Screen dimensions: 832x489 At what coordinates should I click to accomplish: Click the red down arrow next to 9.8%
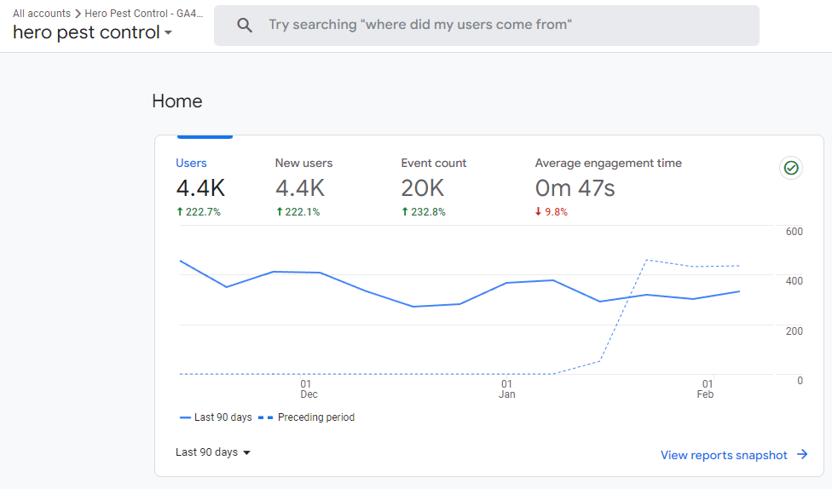539,212
